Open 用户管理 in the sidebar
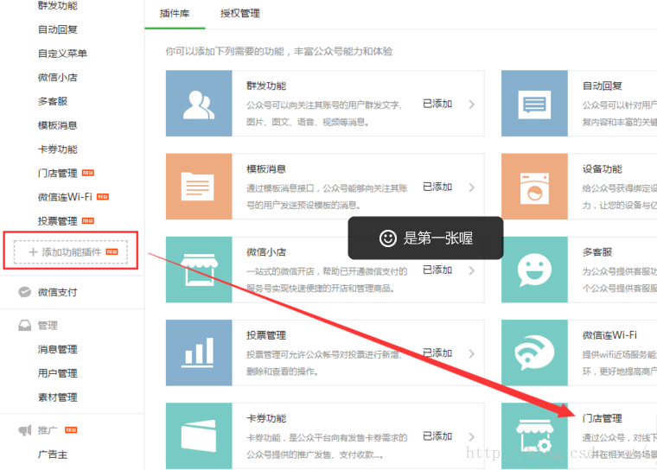Image resolution: width=657 pixels, height=470 pixels. click(x=57, y=373)
